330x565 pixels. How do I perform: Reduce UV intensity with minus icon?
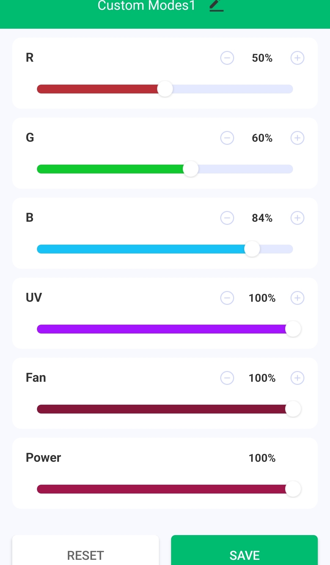click(227, 298)
